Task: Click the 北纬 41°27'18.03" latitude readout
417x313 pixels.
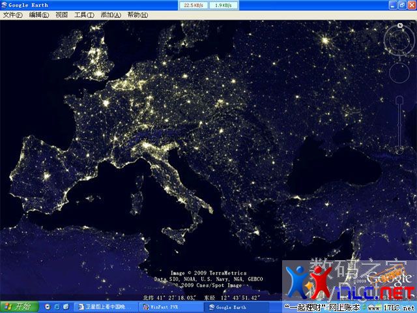Action: [x=169, y=297]
